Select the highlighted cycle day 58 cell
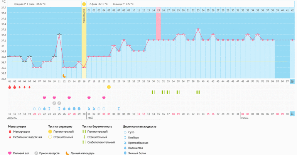This screenshot has width=297, height=155. pos(292,81)
